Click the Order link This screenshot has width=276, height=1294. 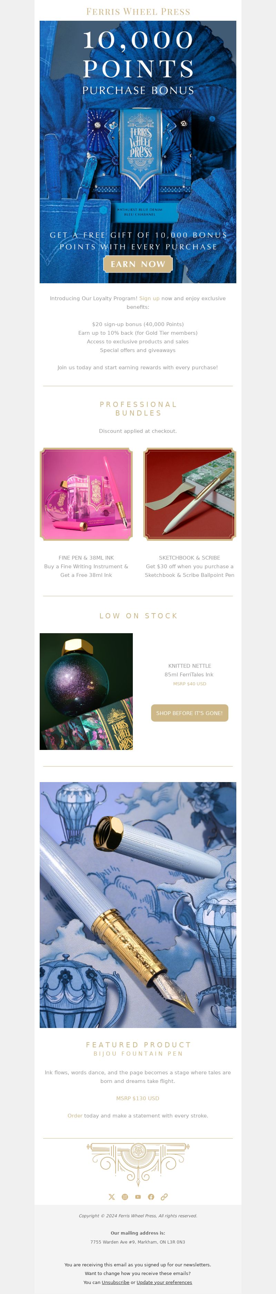(x=75, y=1116)
